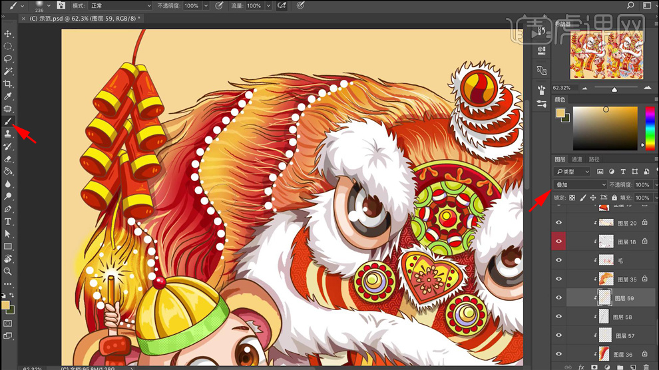
Task: Open the 流量 flow dropdown arrow
Action: click(268, 5)
